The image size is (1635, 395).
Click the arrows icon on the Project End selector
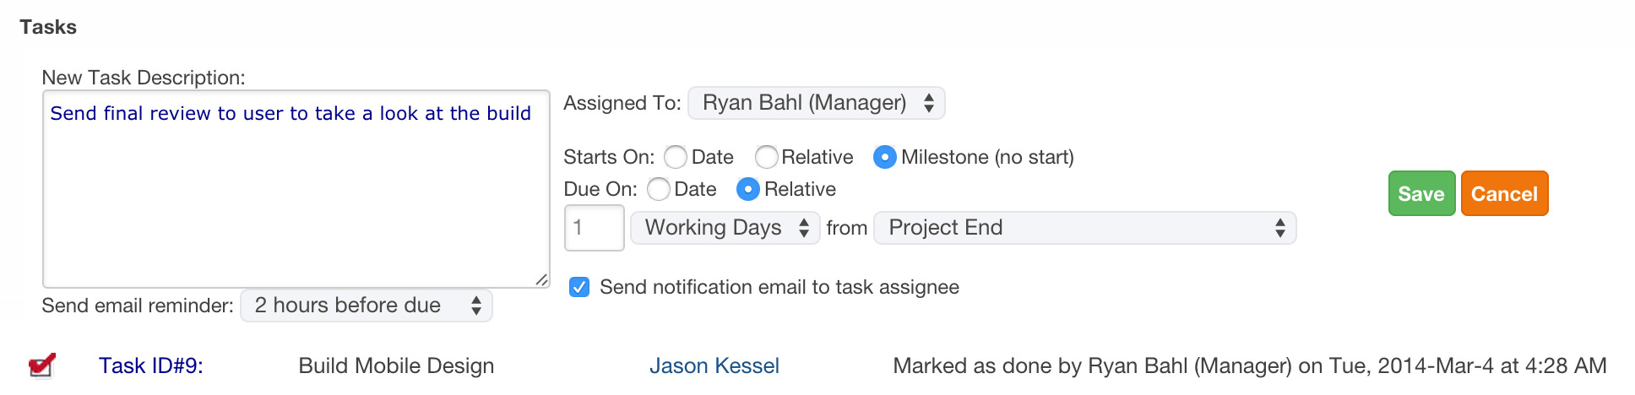[x=1280, y=228]
